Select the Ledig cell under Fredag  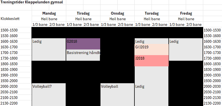(x=186, y=49)
